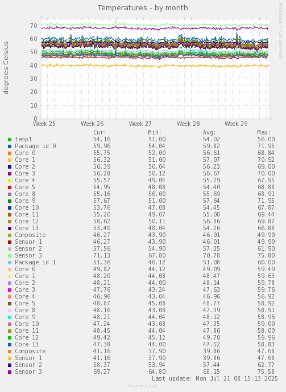Click the Core 13 max value 66.88
This screenshot has height=392, width=286.
(x=266, y=228)
